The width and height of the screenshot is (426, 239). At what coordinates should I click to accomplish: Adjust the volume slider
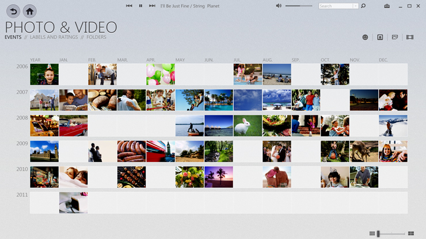[x=298, y=6]
